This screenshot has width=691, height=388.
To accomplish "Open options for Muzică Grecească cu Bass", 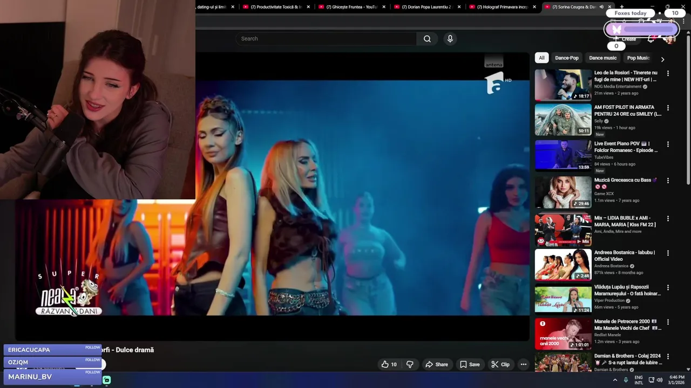I will (668, 181).
